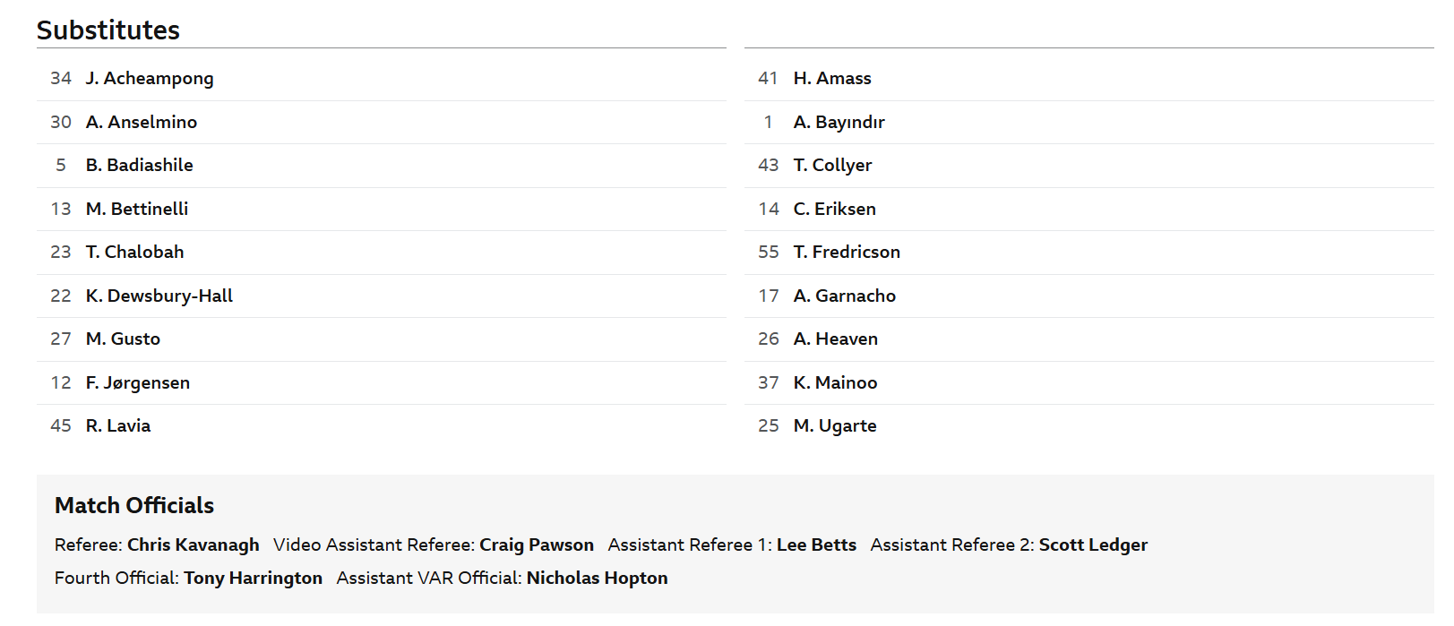Click T. Chalobah's name
This screenshot has width=1454, height=626.
pos(135,253)
